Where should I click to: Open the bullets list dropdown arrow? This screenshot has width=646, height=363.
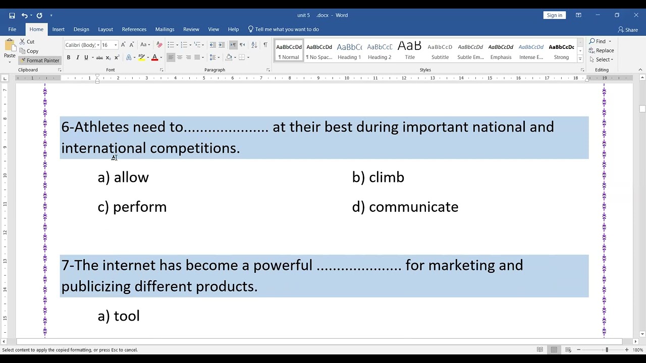pyautogui.click(x=177, y=45)
